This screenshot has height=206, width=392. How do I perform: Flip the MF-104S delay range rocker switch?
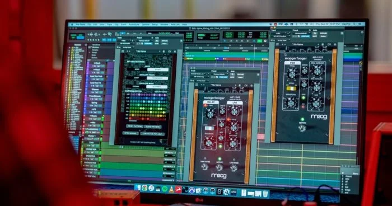click(x=209, y=128)
